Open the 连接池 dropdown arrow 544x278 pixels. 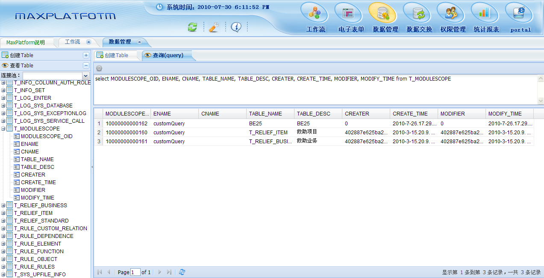(85, 75)
